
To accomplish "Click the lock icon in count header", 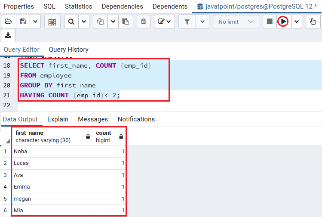I will (121, 136).
